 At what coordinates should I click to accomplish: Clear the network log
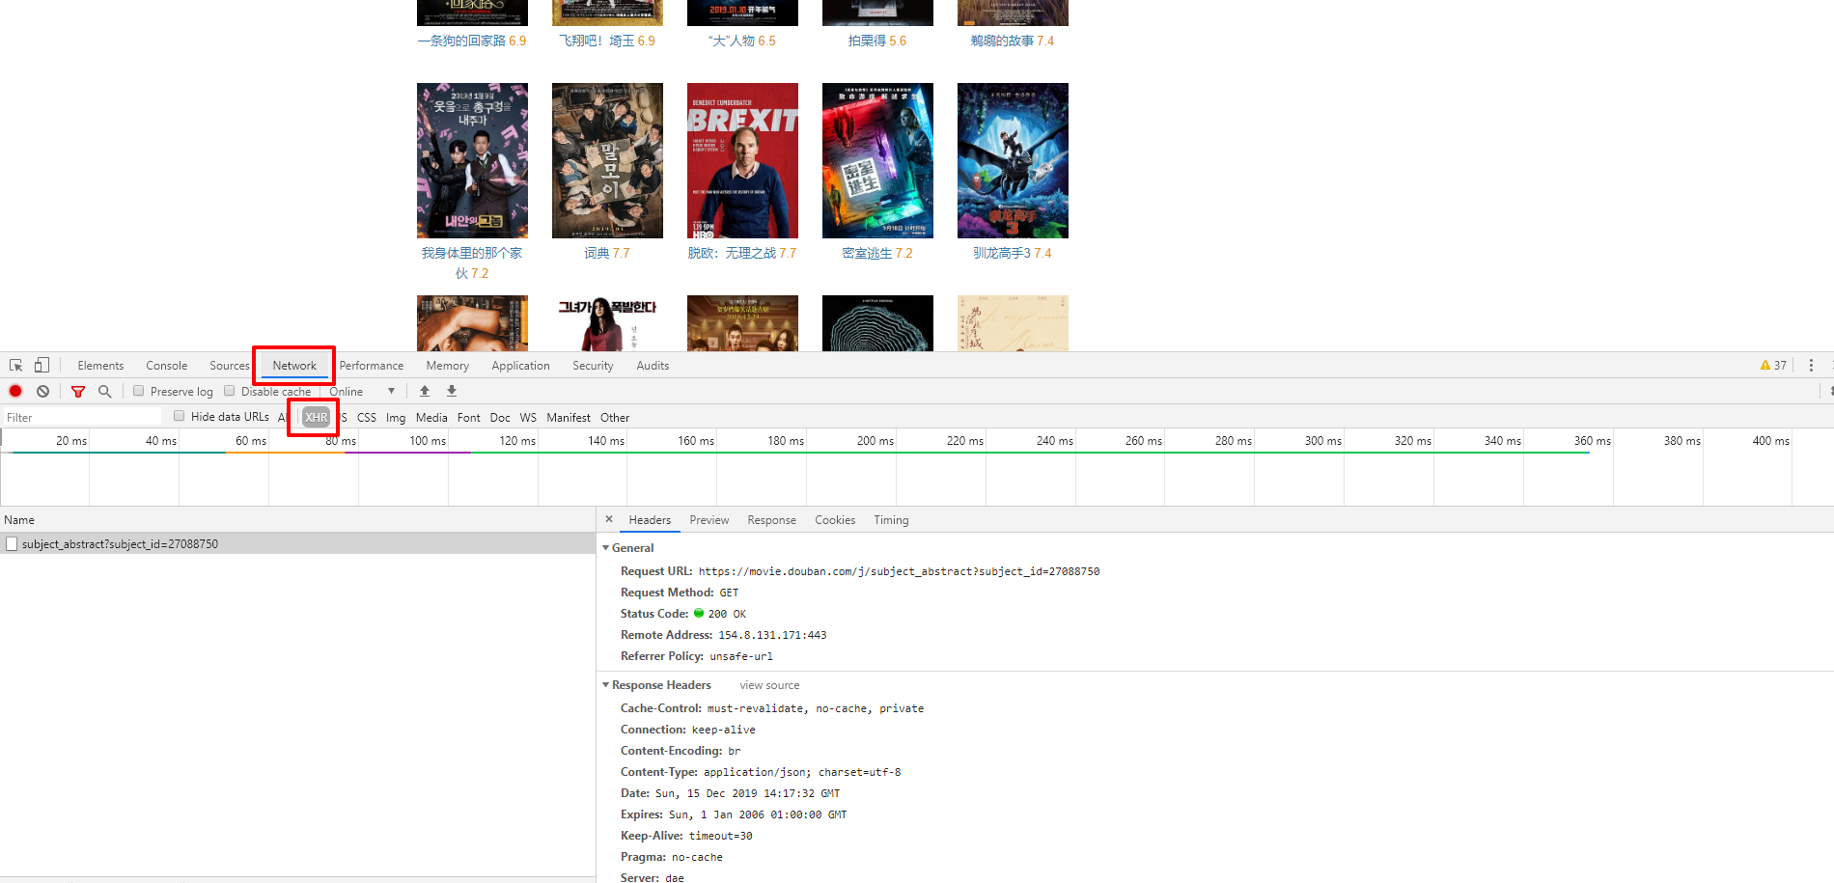click(42, 391)
